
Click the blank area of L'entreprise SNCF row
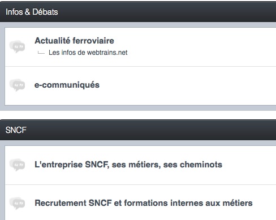[249, 165]
